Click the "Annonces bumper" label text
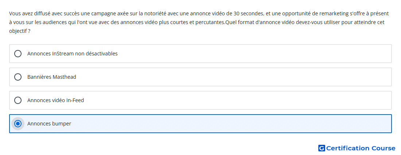The image size is (401, 155). (x=49, y=124)
